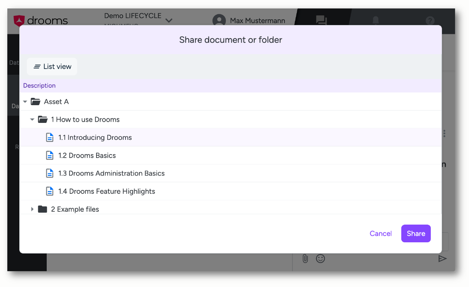Screen dimensions: 469x287
Task: Select the 2 Example files folder name
Action: 75,209
